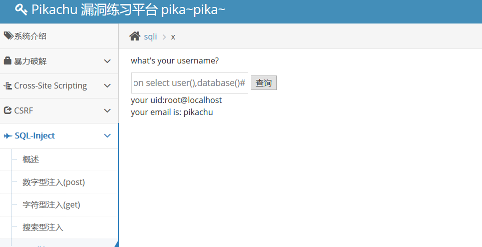Click the Cross-Site Scripting indent icon
Viewport: 482px width, 247px height.
8,85
